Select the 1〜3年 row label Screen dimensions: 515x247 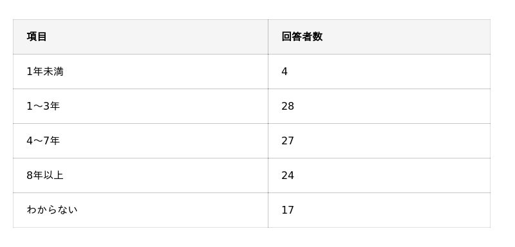(43, 106)
